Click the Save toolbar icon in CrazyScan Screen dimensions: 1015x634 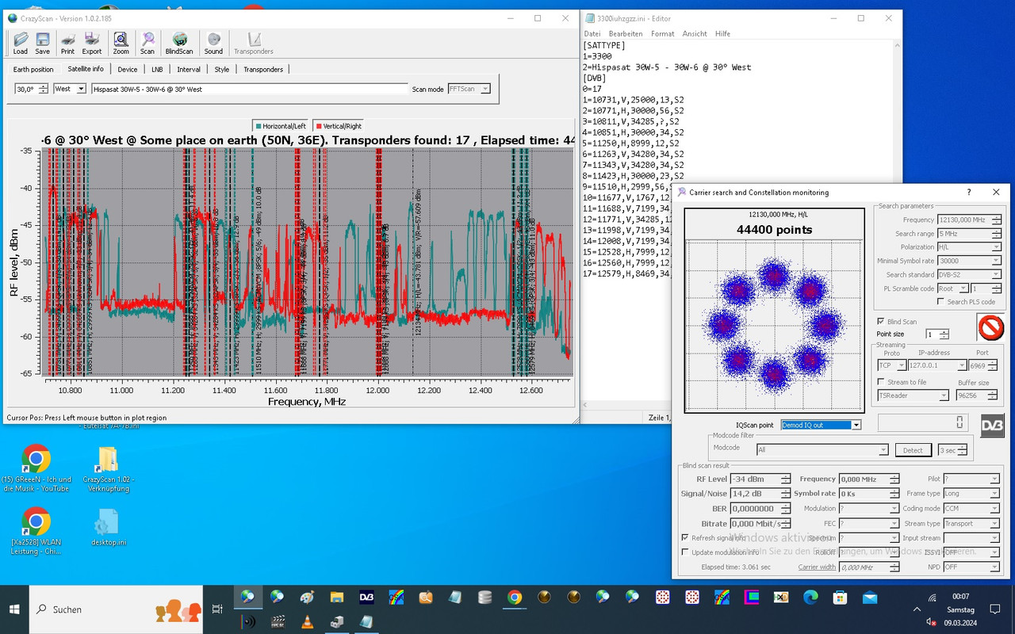click(x=42, y=43)
